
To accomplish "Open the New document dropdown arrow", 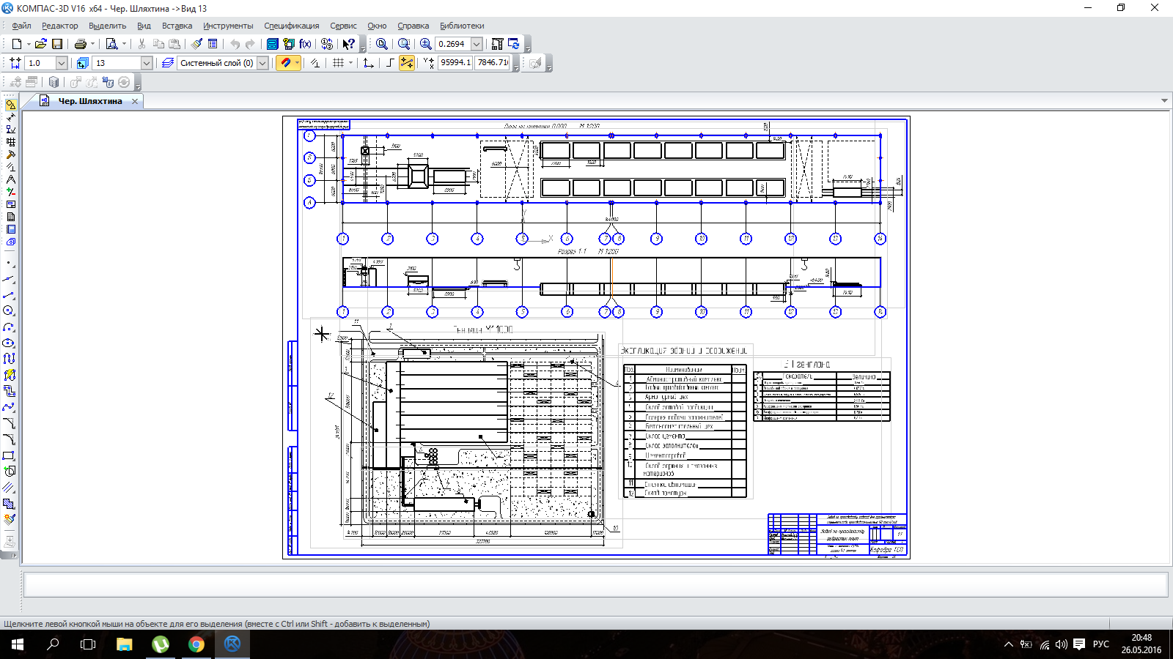I will tap(29, 44).
